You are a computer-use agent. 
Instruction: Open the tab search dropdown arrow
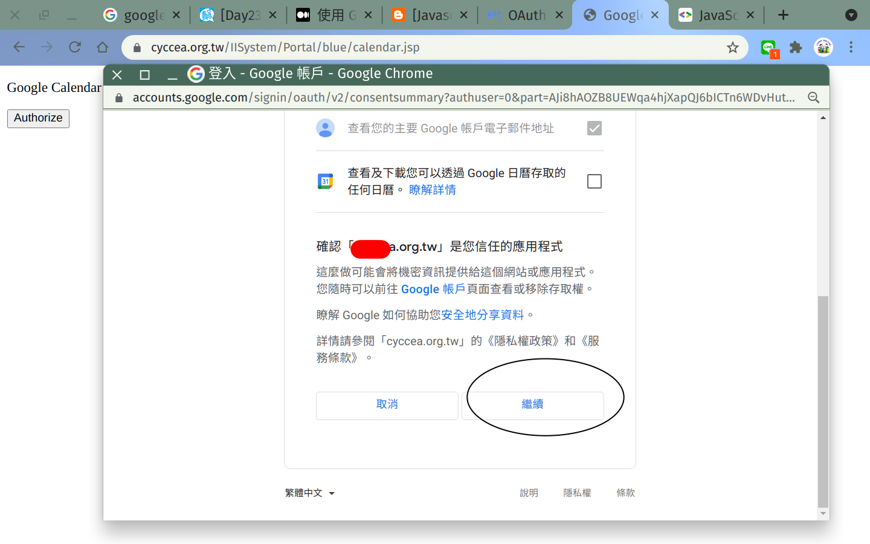(x=851, y=15)
